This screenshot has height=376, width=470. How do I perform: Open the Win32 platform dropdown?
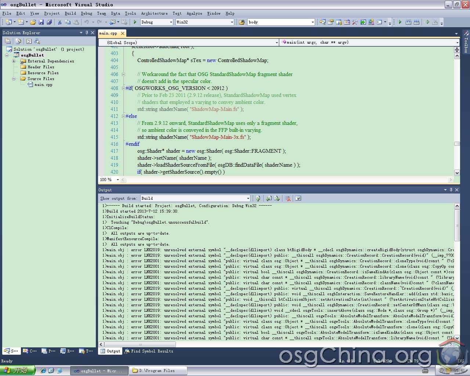(232, 22)
